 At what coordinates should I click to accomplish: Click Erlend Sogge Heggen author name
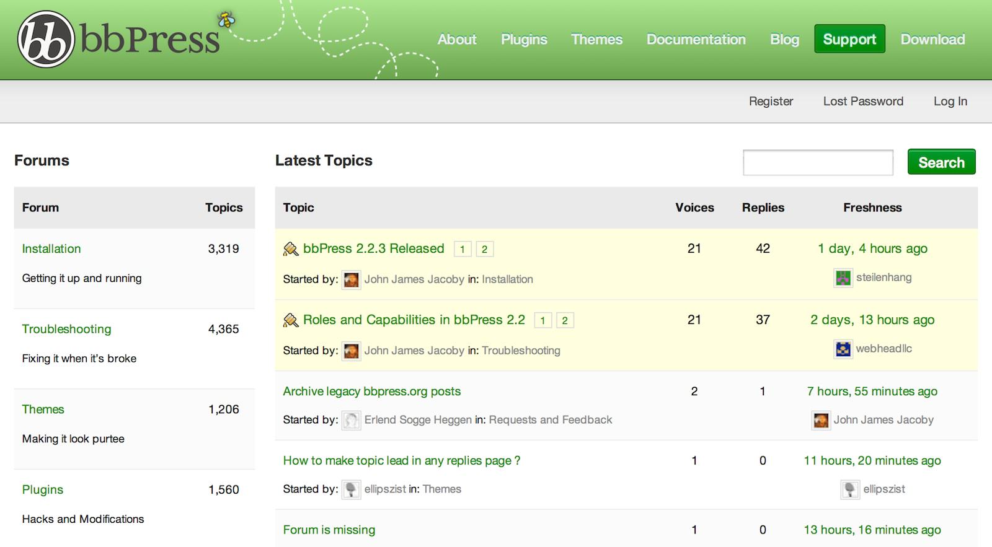pos(418,420)
